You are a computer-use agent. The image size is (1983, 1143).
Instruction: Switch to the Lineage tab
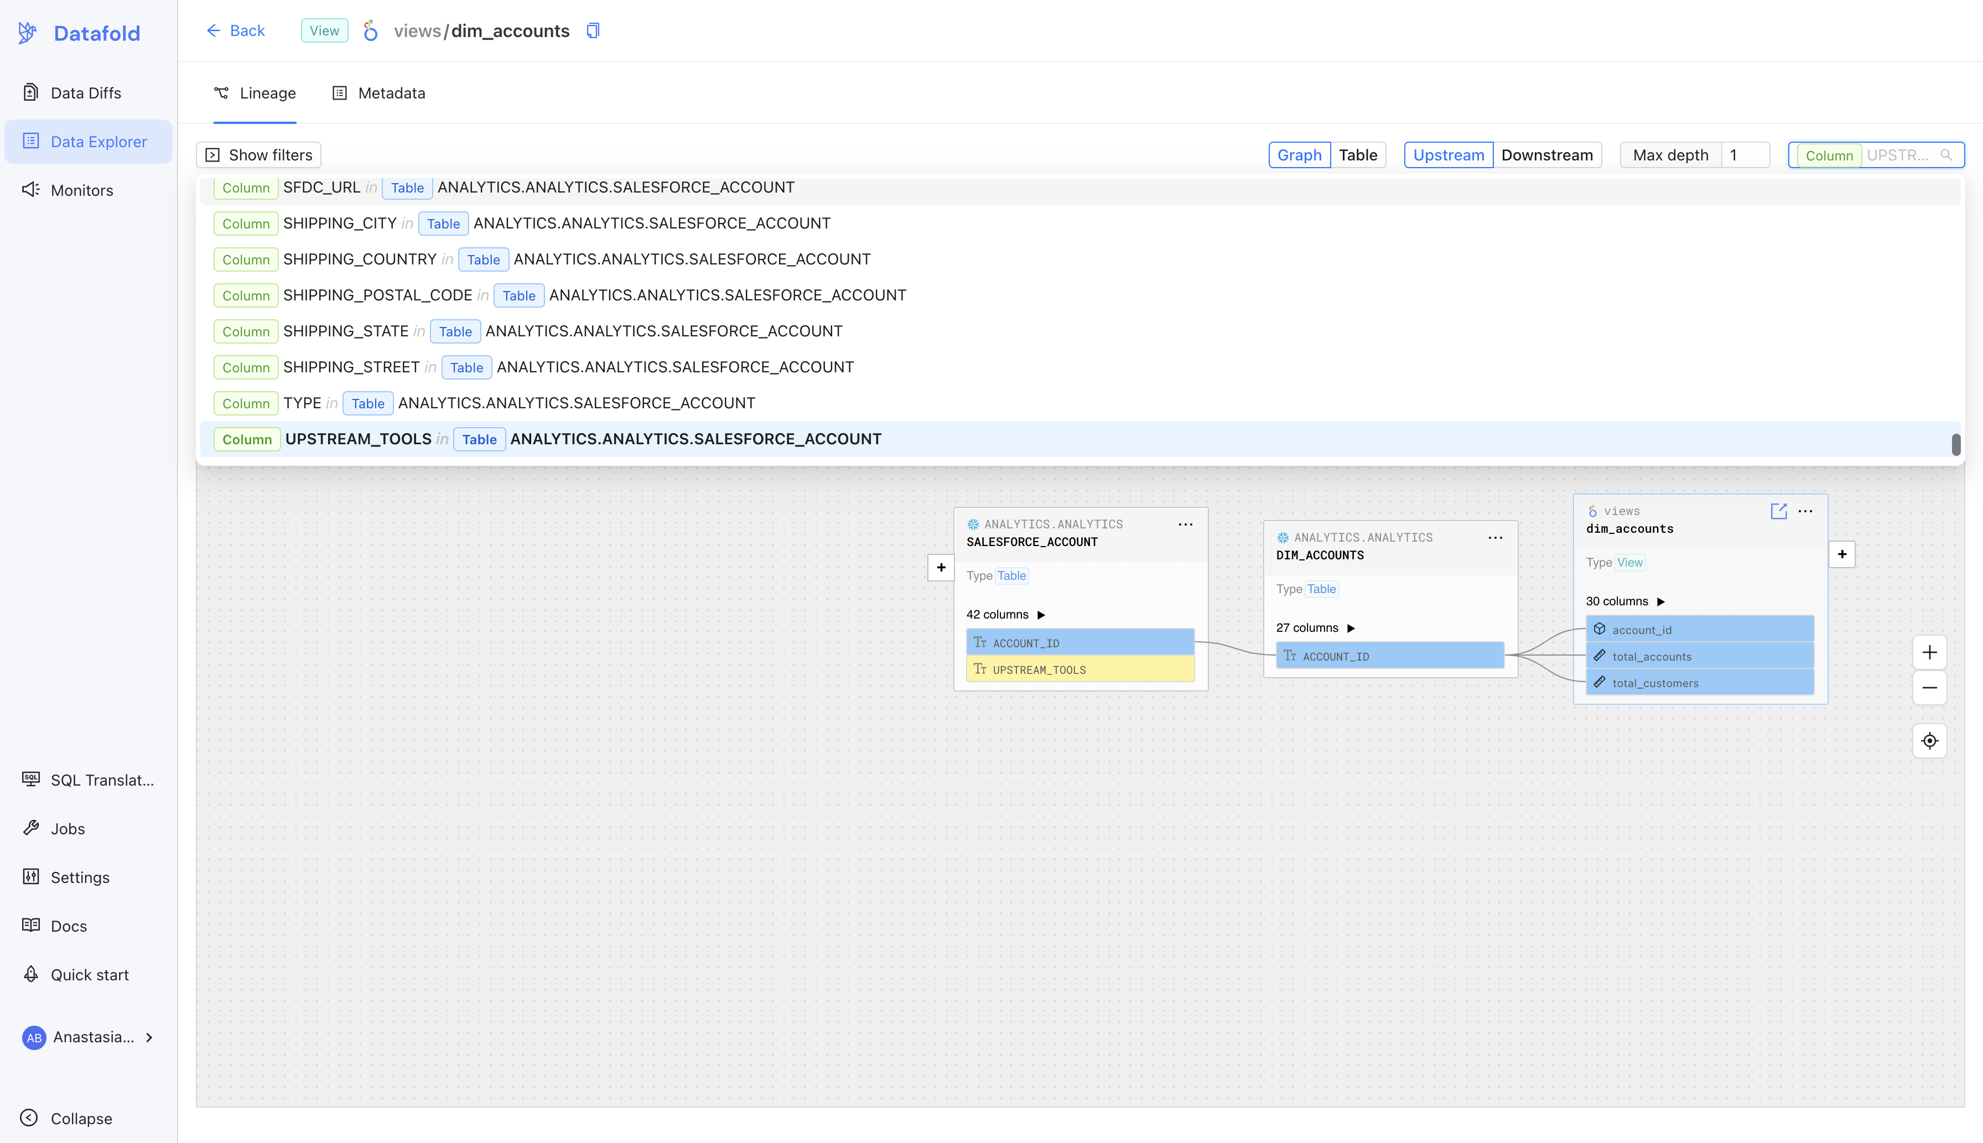point(255,92)
